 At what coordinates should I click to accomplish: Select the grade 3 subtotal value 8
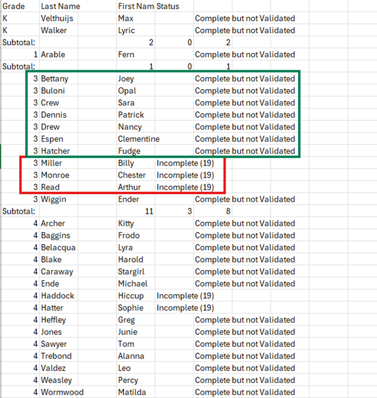tap(213, 211)
